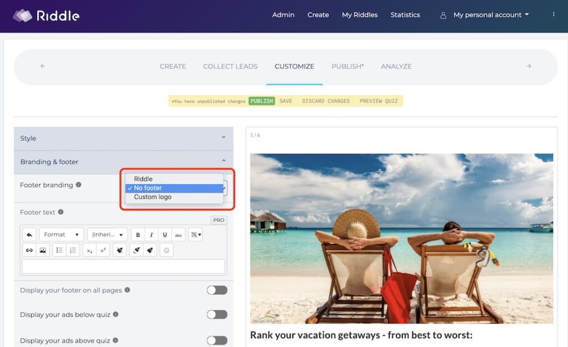Screen dimensions: 568x347
Task: Click the clear formatting icon
Action: [120, 250]
